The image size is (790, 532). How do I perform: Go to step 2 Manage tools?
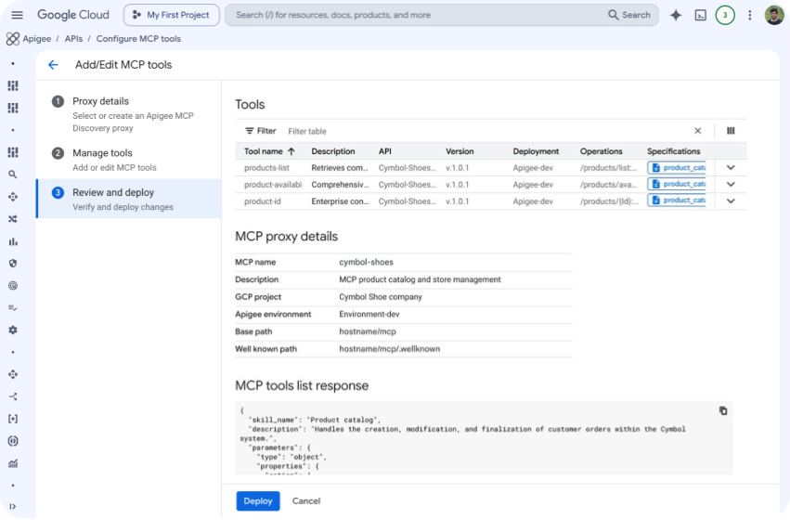click(x=128, y=160)
